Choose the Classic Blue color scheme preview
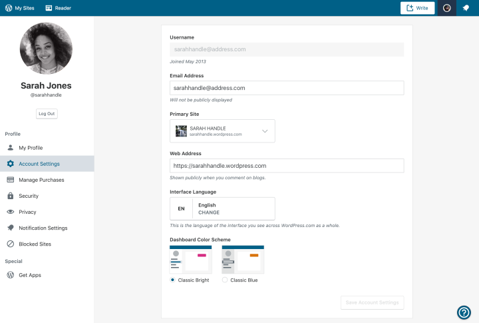 (243, 259)
